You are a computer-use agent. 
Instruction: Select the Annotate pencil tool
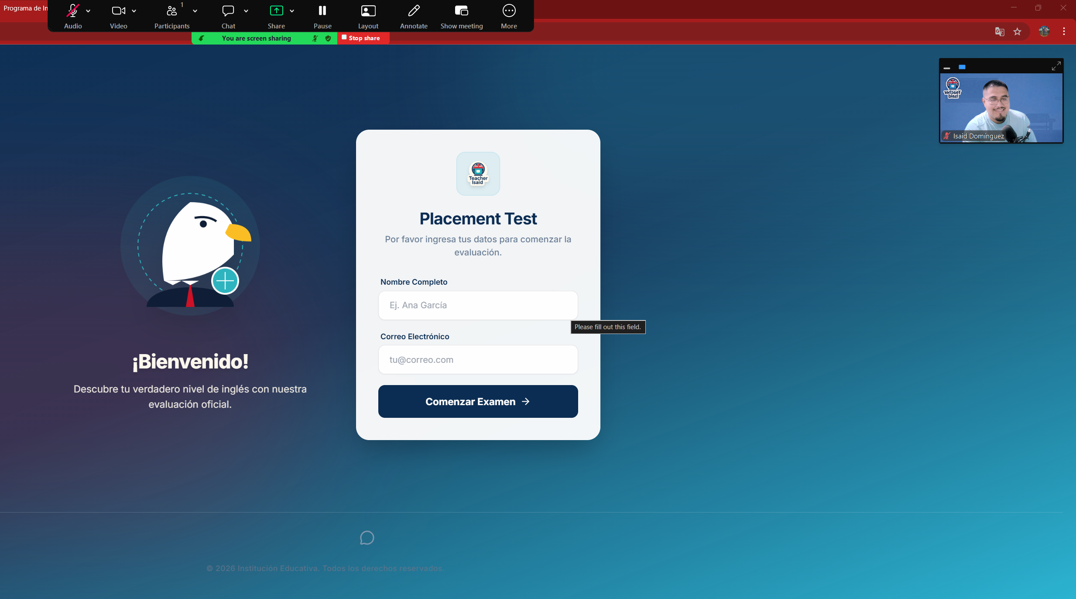pos(414,11)
